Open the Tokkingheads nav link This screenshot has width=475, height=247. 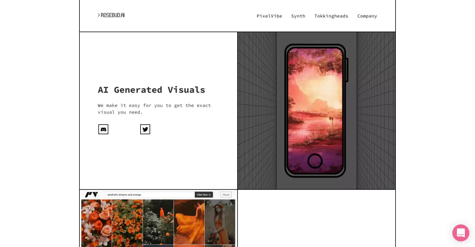(331, 16)
